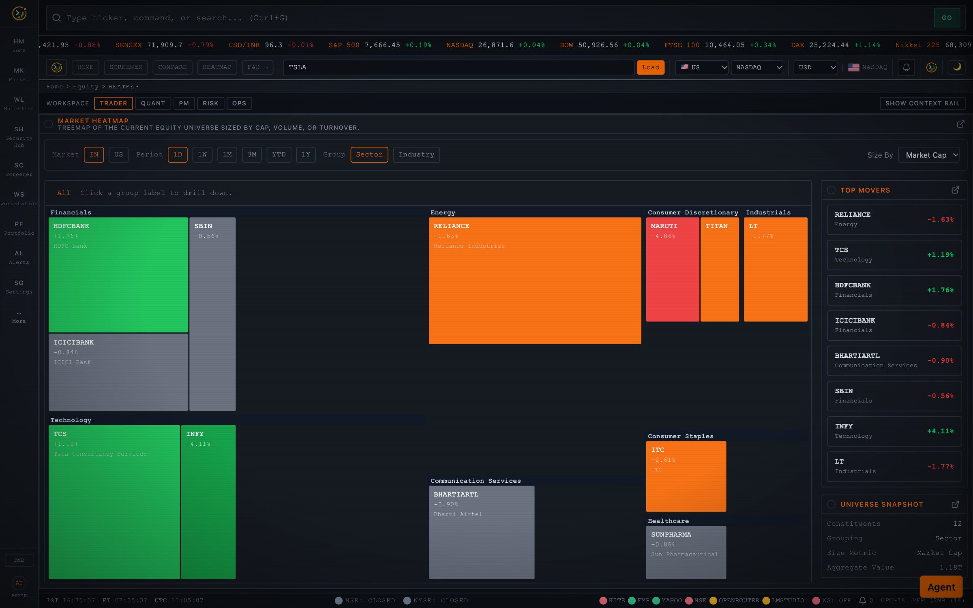Viewport: 973px width, 608px height.
Task: Open the Screener sidebar item
Action: (19, 169)
